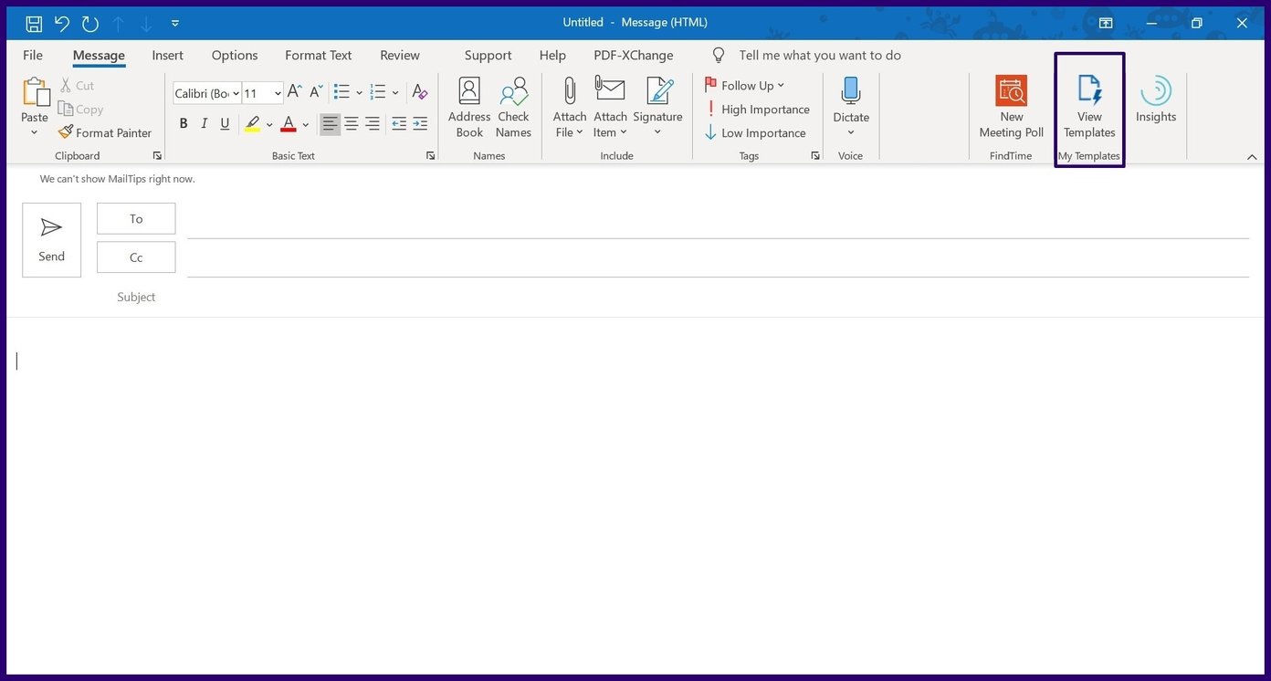Open the Address Book
This screenshot has width=1271, height=681.
point(468,107)
